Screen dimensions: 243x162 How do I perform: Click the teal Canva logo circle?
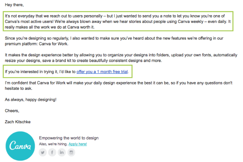click(20, 146)
